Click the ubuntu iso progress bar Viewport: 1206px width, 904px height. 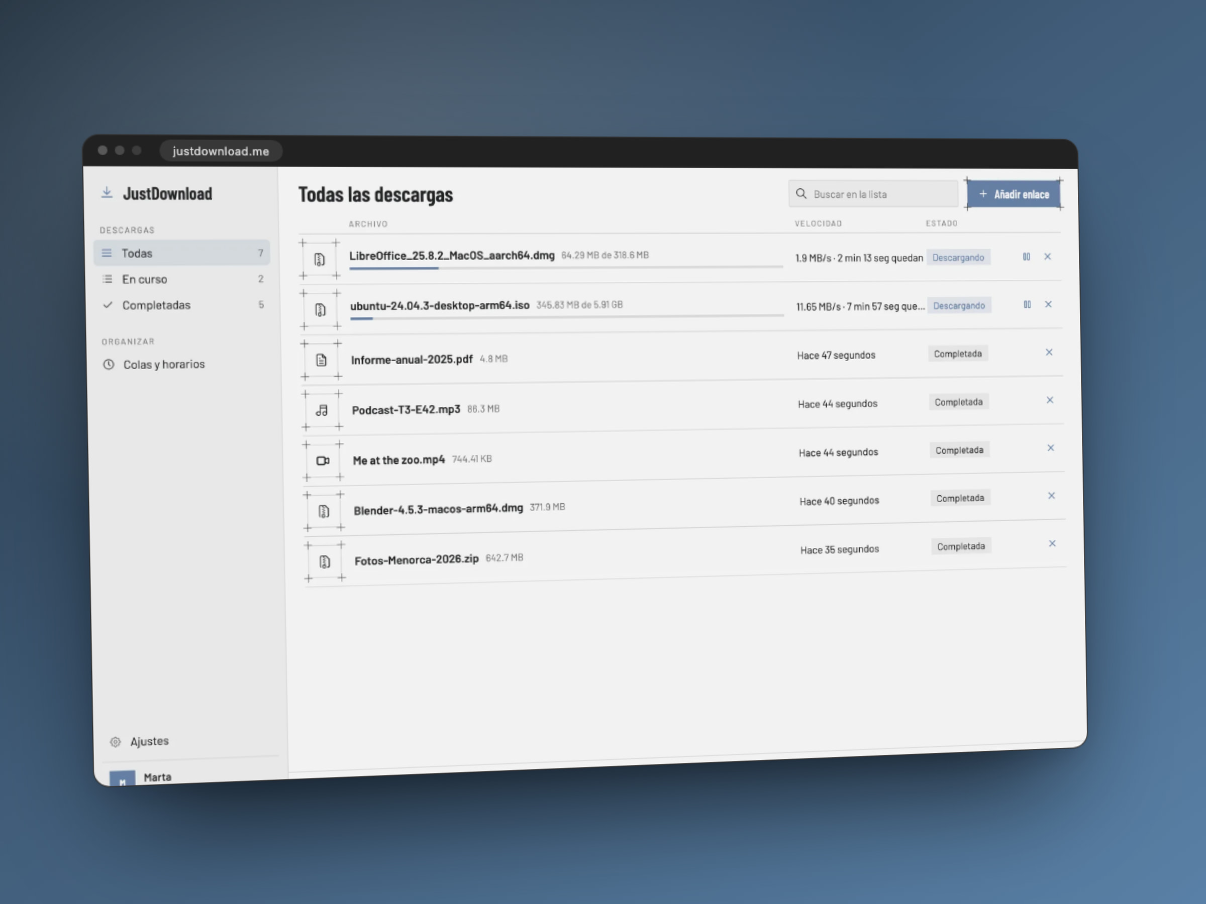tap(567, 316)
